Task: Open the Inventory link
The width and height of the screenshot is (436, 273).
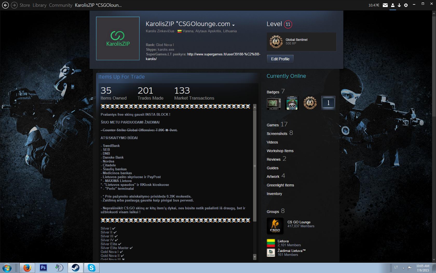Action: (x=274, y=194)
